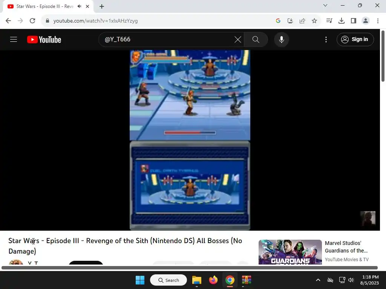Run search with the magnifier button
The width and height of the screenshot is (386, 289).
point(256,39)
